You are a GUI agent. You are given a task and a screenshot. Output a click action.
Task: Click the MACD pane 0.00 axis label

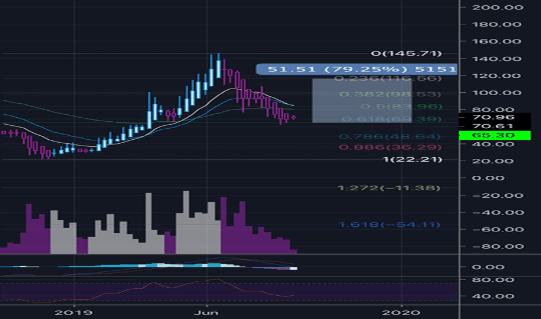coord(488,267)
